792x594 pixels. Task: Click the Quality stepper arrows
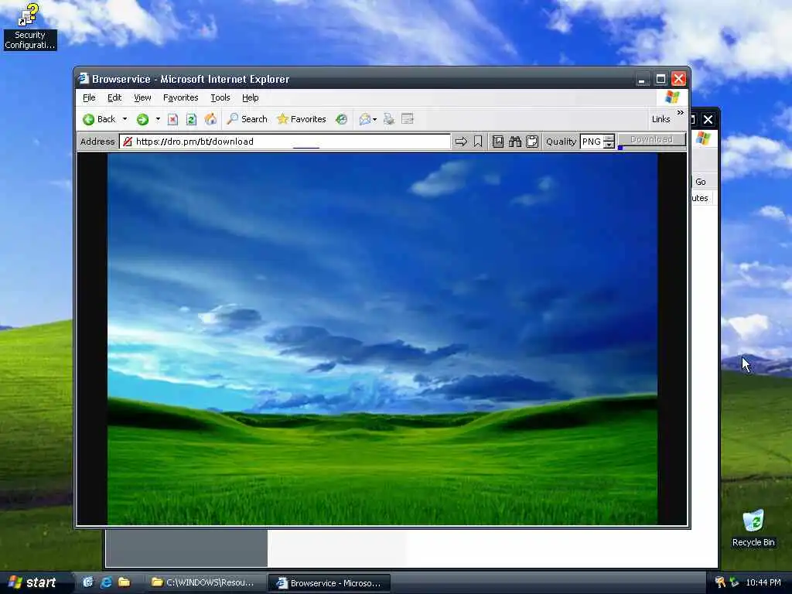pos(609,142)
